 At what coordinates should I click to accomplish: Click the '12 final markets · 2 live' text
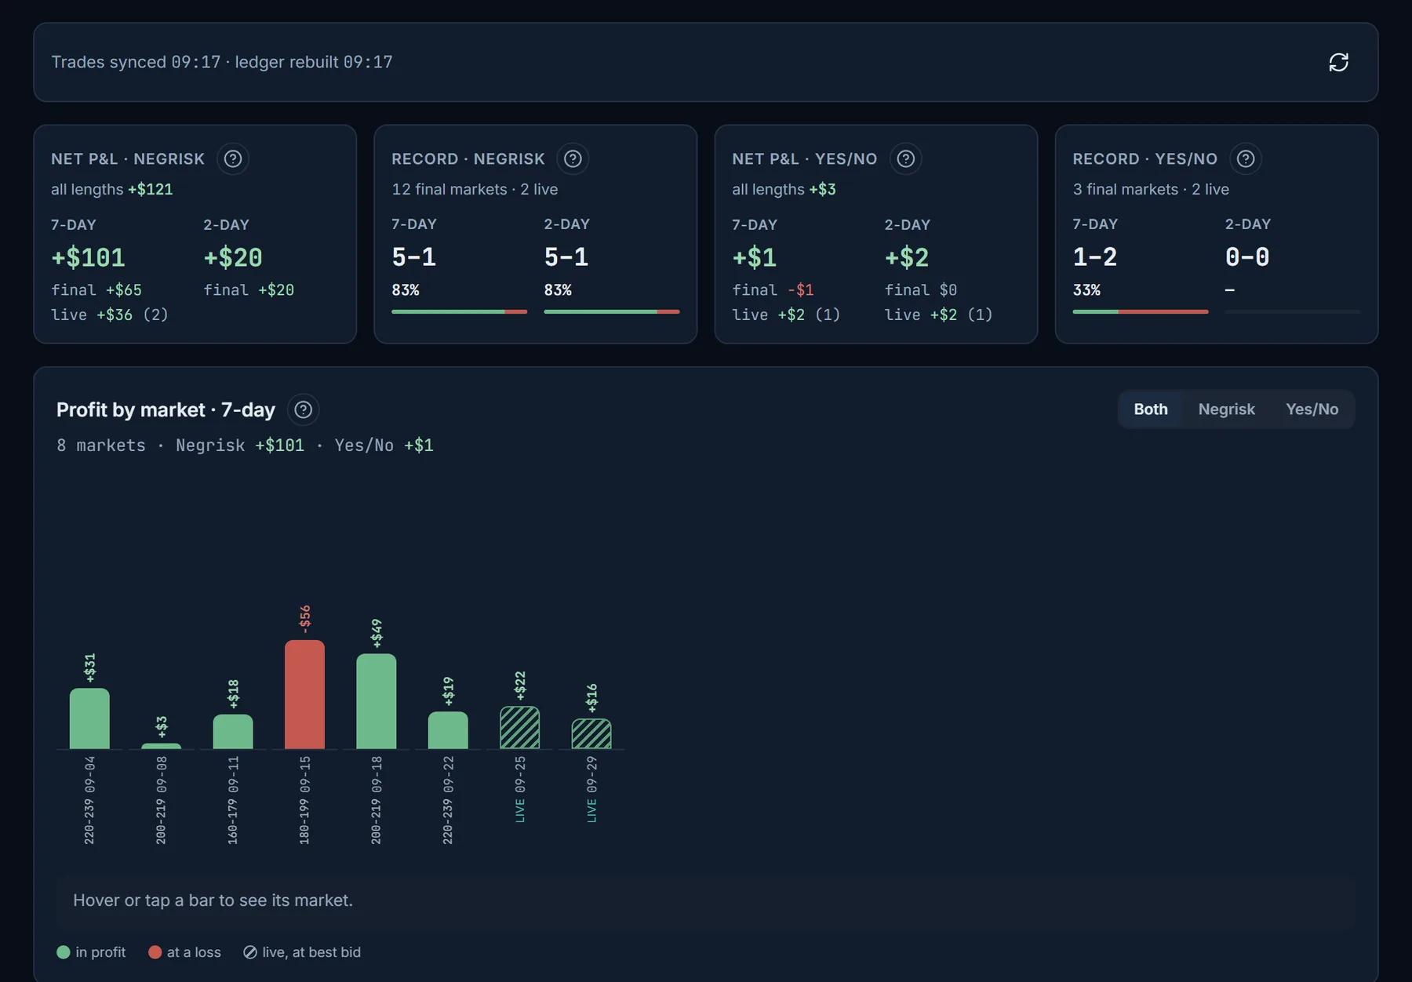pos(475,189)
